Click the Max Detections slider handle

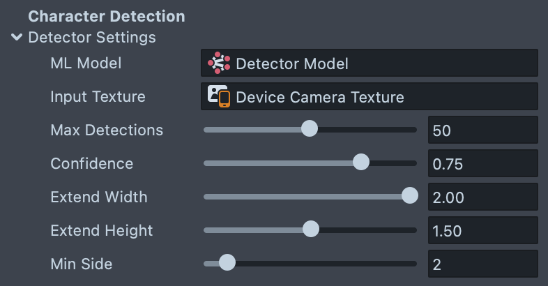tap(309, 129)
